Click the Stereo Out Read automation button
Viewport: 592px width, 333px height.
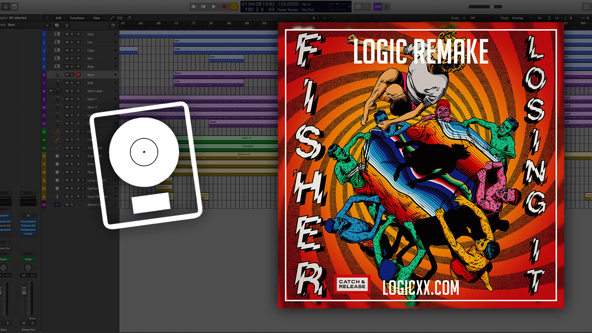click(x=28, y=259)
